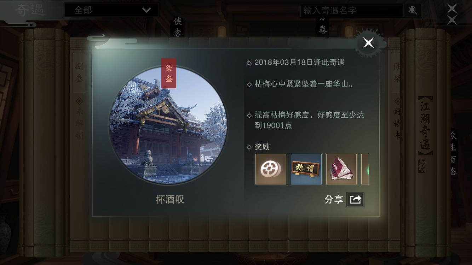
Task: Select the coin reward icon
Action: 271,169
